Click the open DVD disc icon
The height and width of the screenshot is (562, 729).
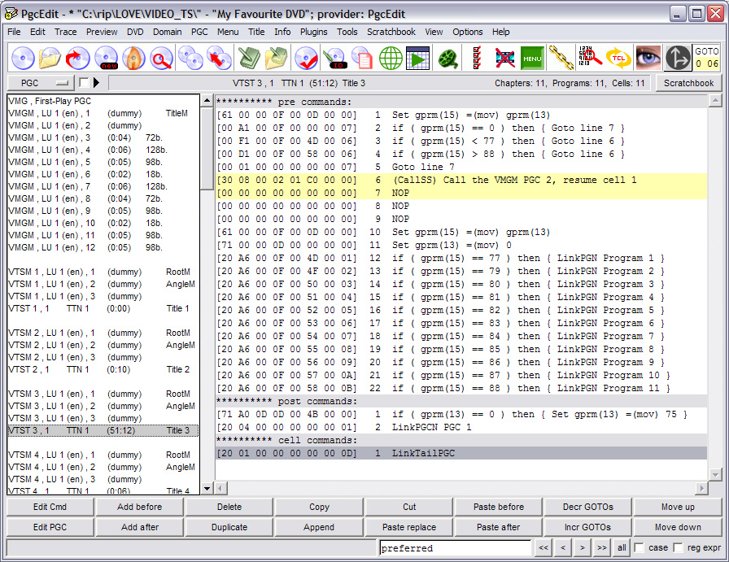point(22,58)
